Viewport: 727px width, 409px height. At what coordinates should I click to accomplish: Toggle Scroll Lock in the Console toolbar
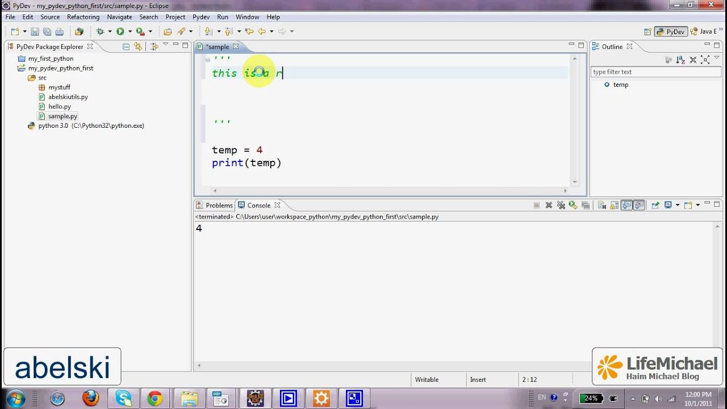[614, 205]
